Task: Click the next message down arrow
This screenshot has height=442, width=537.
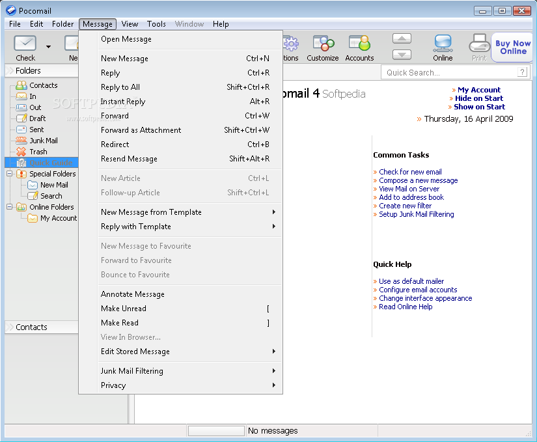Action: [402, 55]
